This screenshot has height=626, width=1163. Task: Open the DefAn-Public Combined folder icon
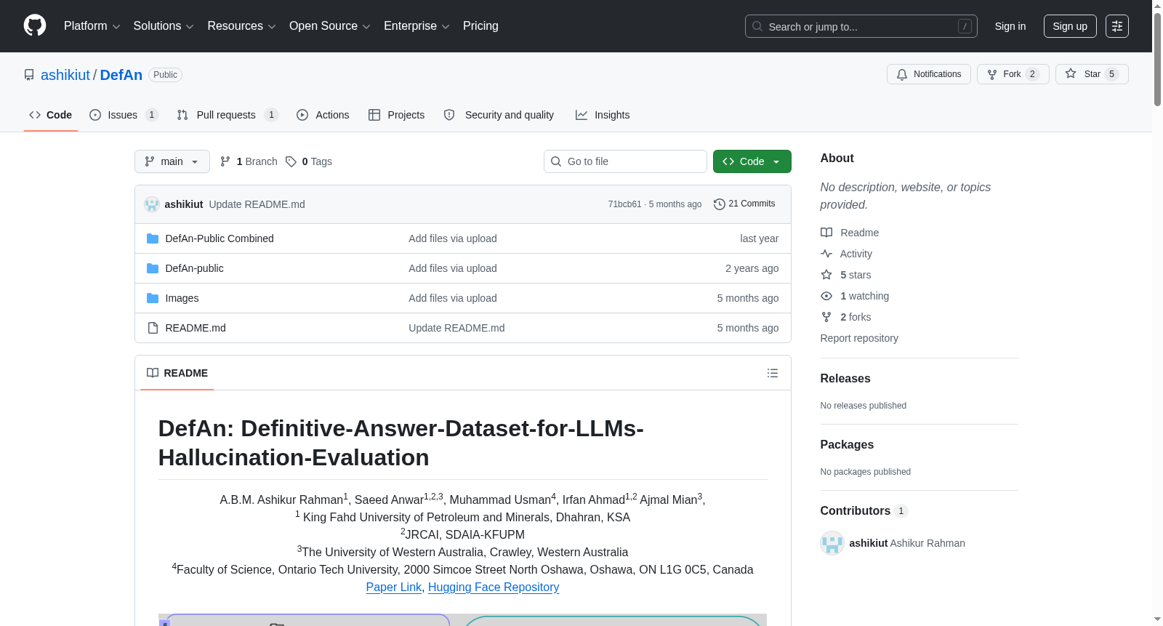[x=153, y=238]
